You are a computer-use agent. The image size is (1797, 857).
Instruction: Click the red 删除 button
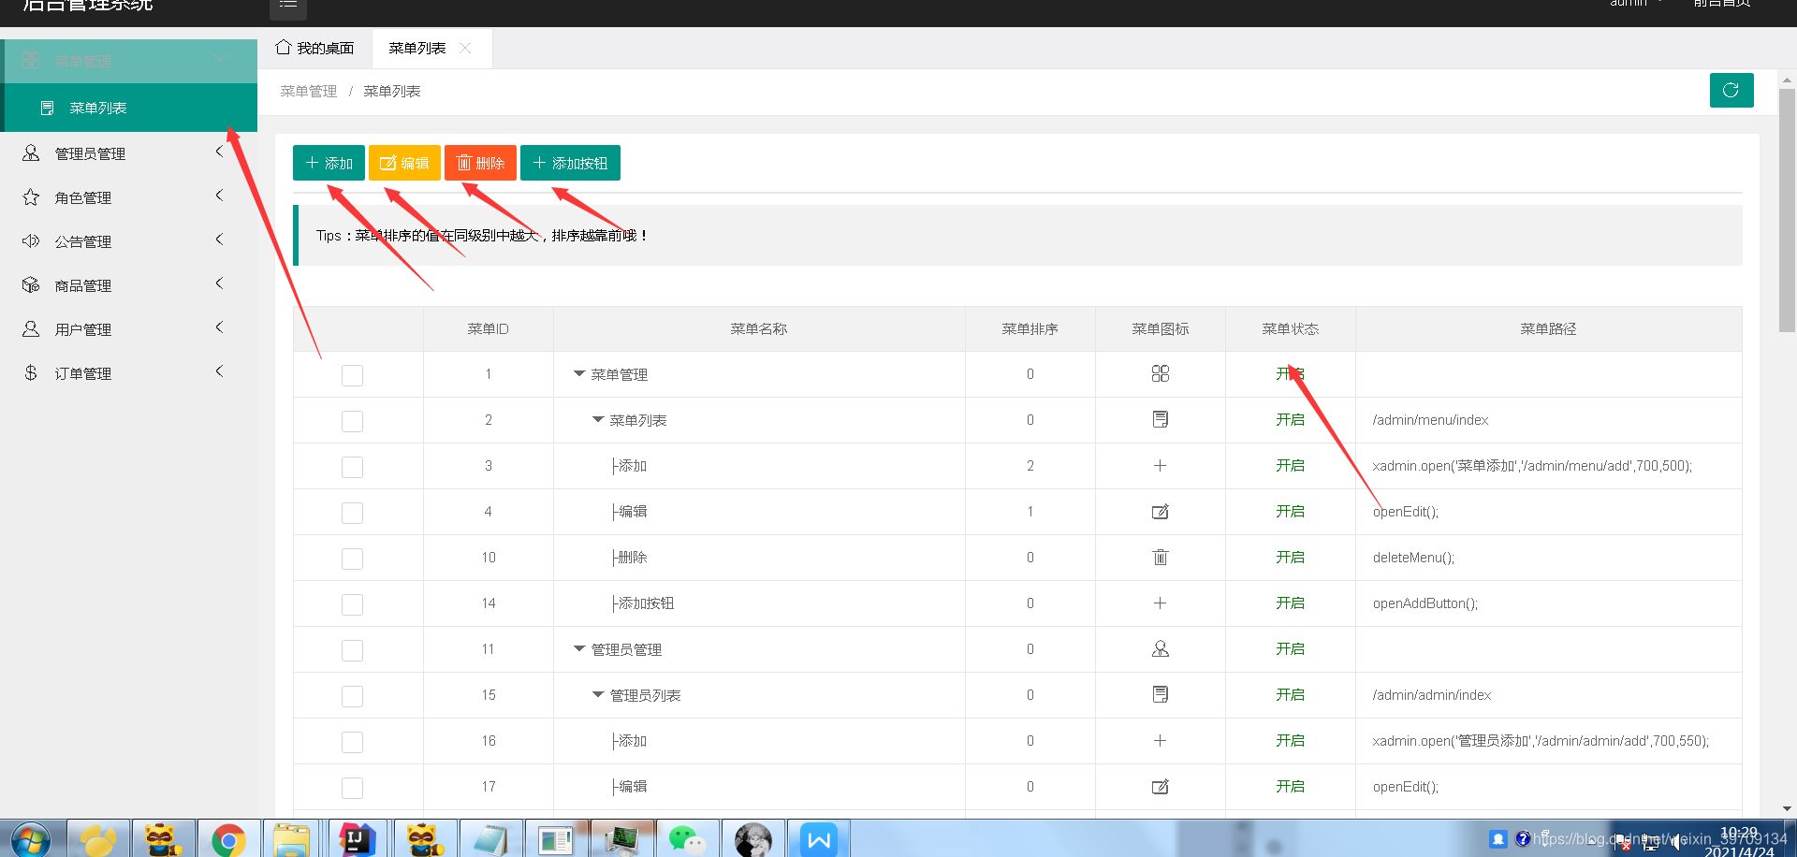(480, 163)
